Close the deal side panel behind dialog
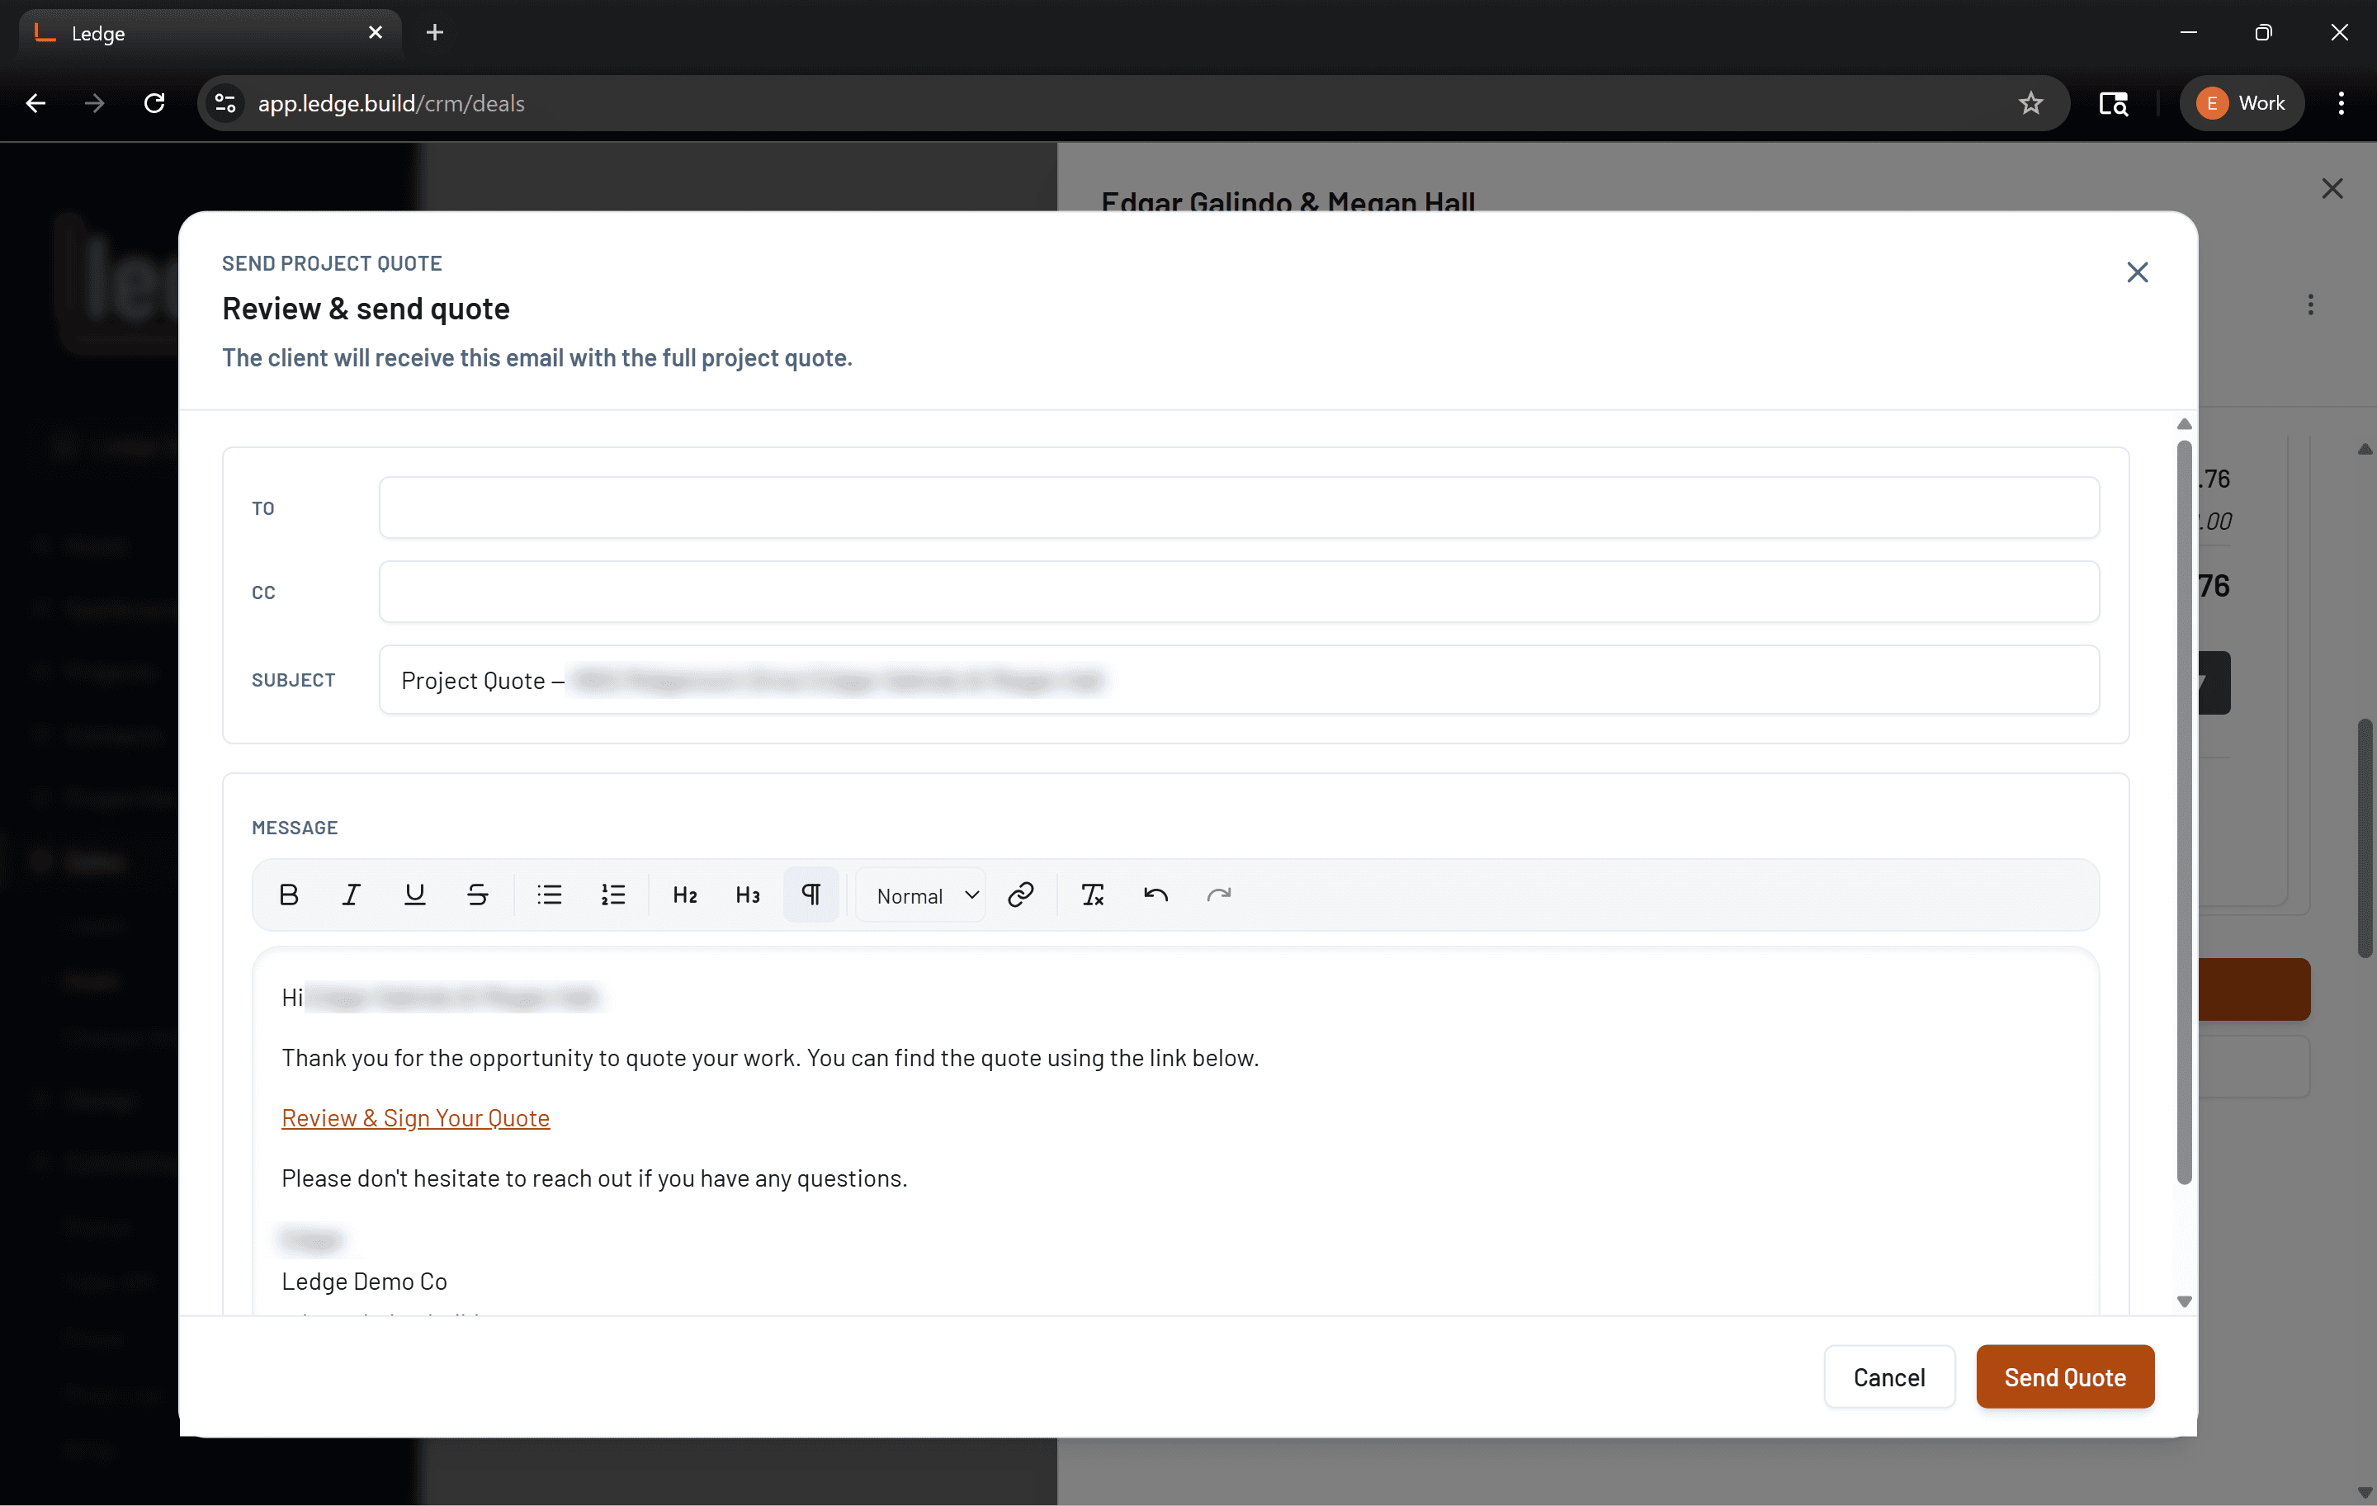Image resolution: width=2377 pixels, height=1506 pixels. tap(2332, 188)
